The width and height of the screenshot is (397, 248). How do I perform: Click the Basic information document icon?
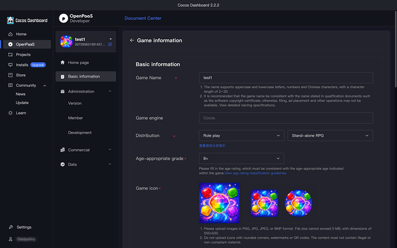tap(63, 77)
